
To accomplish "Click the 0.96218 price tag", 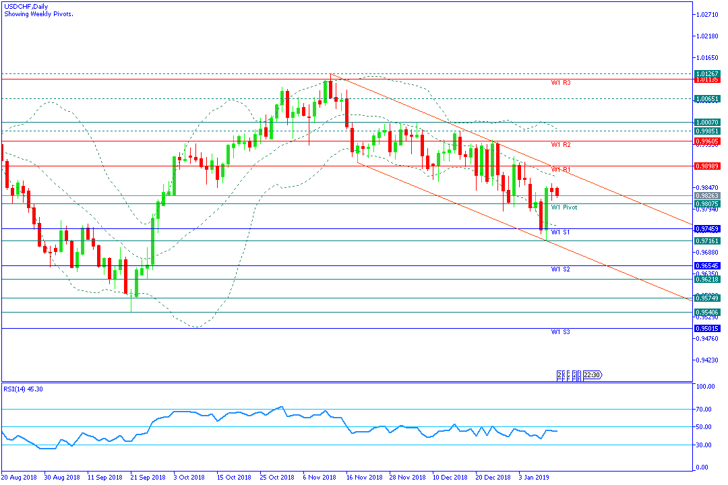I will pos(707,280).
